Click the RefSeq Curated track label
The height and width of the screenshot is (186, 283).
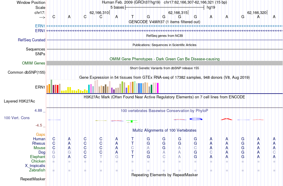click(32, 40)
